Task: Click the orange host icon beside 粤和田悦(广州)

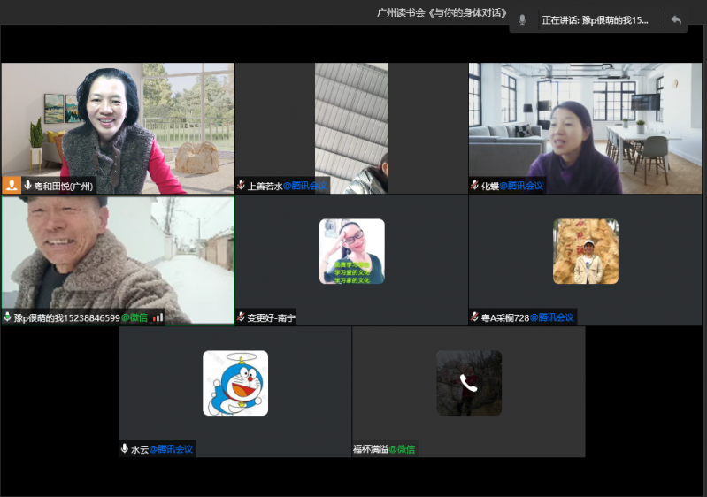Action: coord(12,186)
